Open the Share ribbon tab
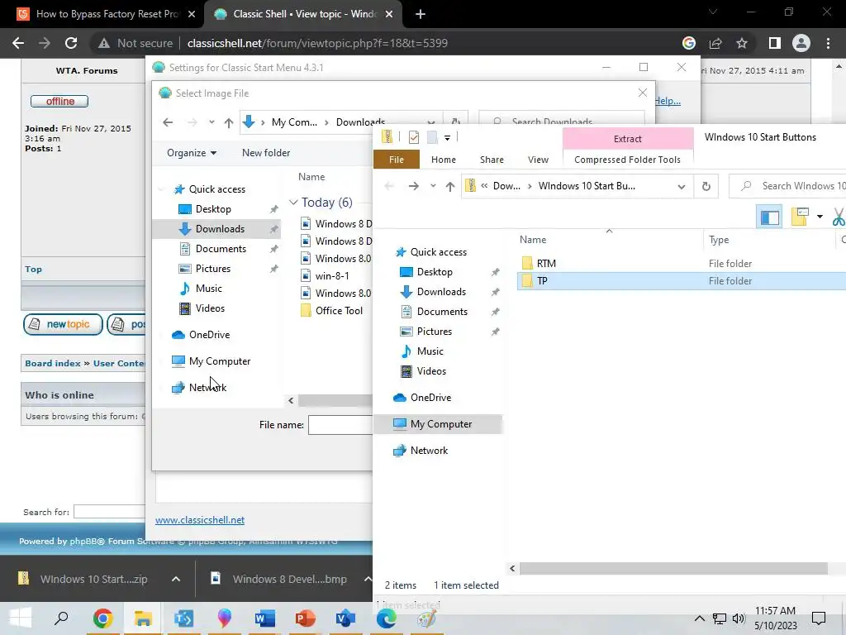846x635 pixels. pos(492,160)
